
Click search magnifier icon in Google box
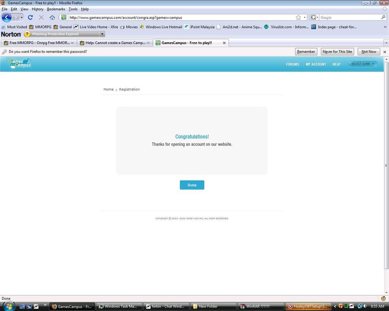coord(383,17)
